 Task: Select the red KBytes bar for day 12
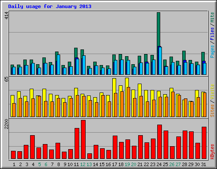pos(83,139)
